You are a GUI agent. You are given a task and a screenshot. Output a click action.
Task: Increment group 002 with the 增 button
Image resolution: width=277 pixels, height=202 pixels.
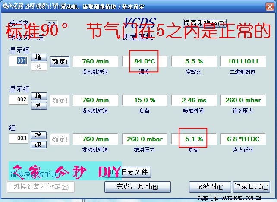(x=38, y=96)
